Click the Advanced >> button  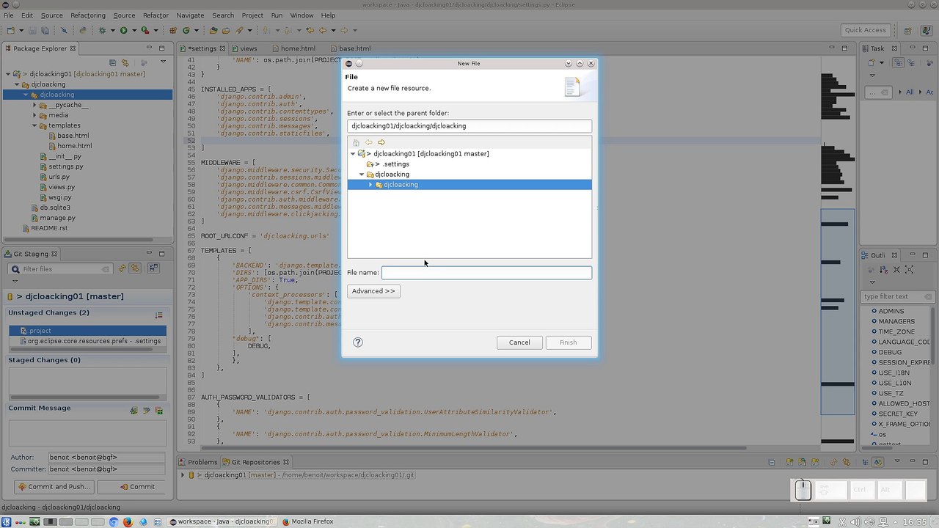coord(373,291)
